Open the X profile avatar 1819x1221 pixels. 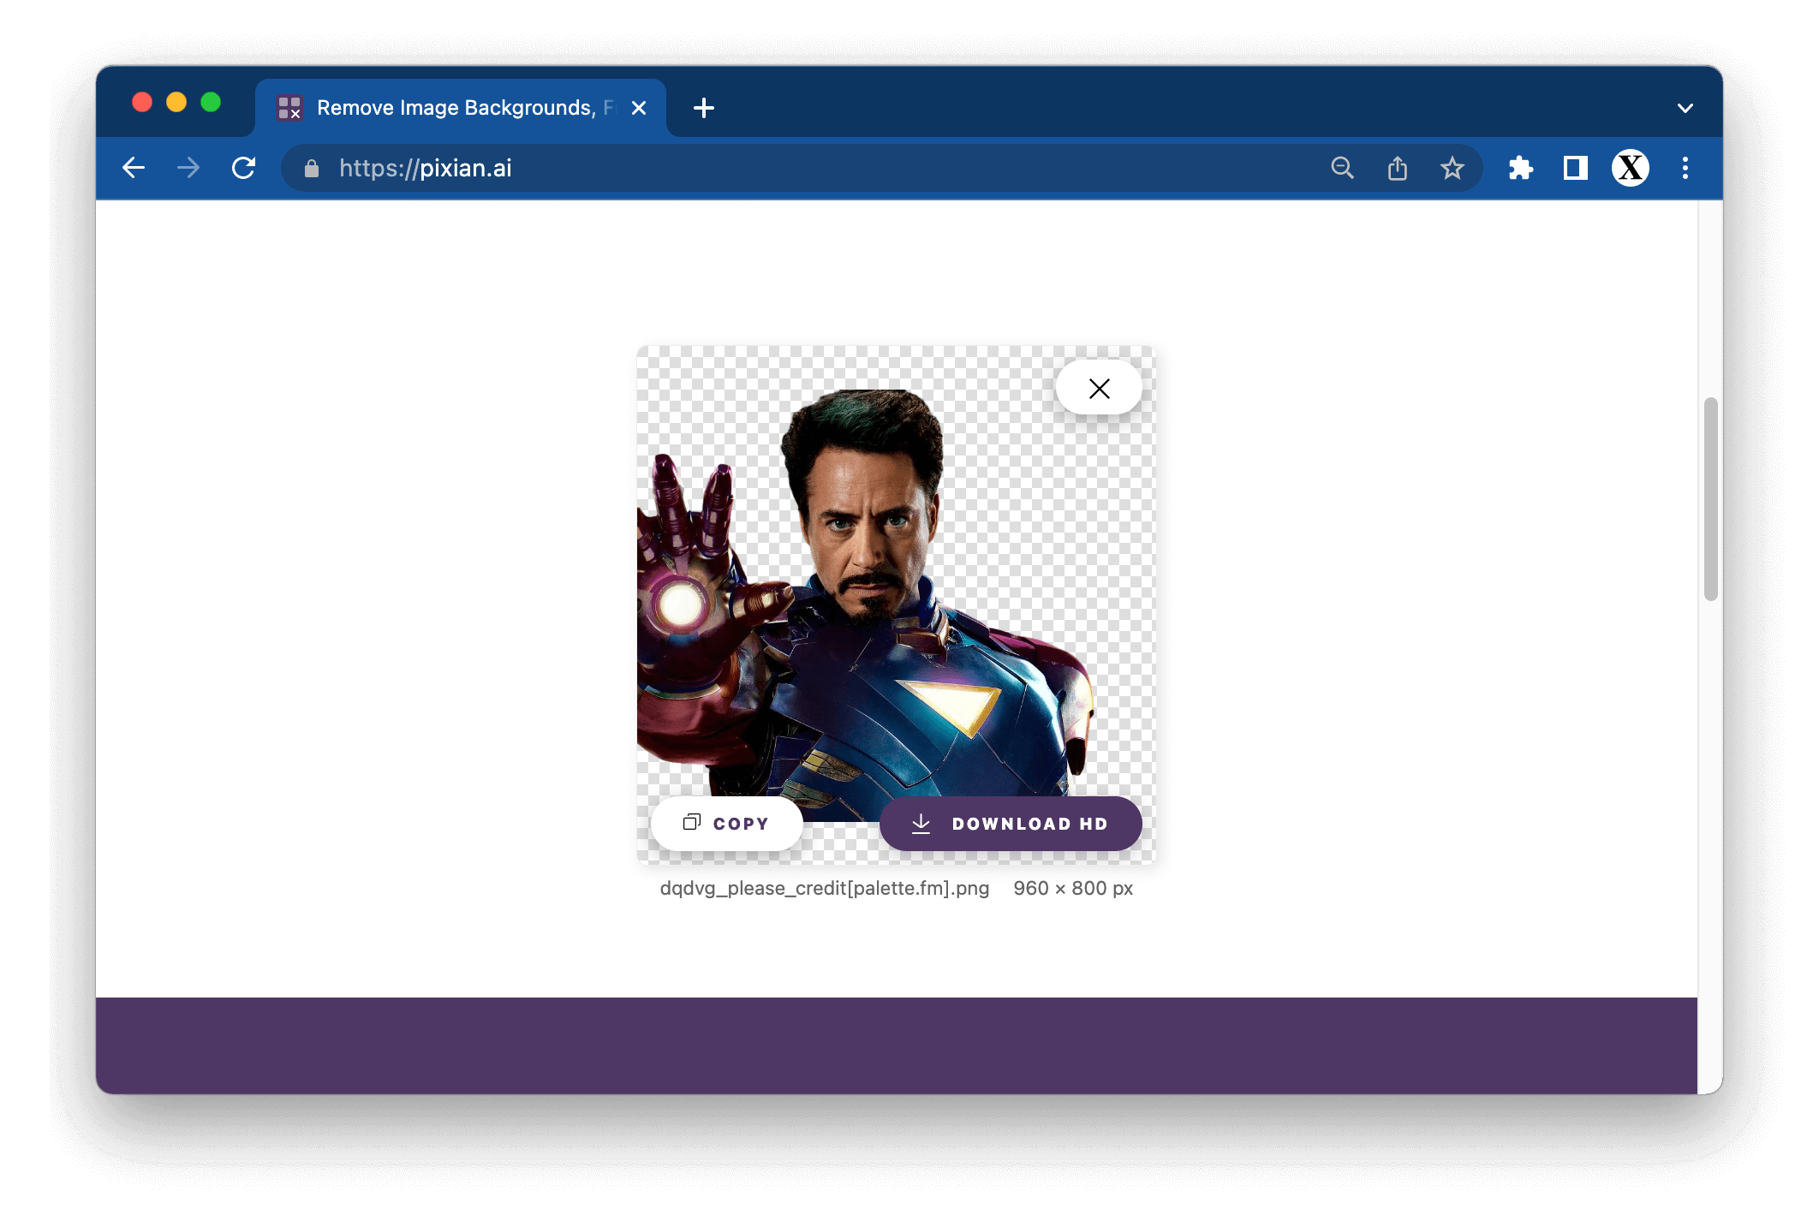1630,168
